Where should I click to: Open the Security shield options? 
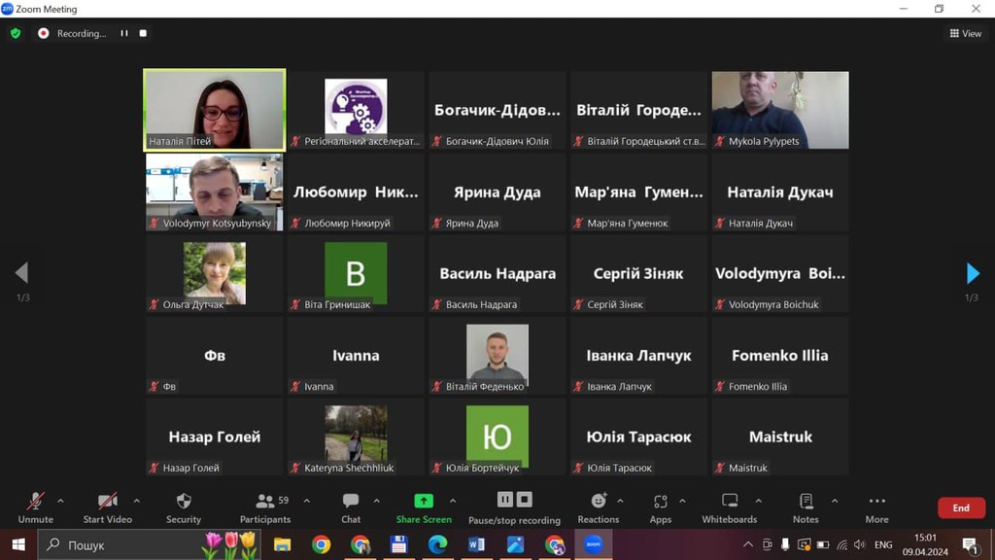tap(184, 507)
